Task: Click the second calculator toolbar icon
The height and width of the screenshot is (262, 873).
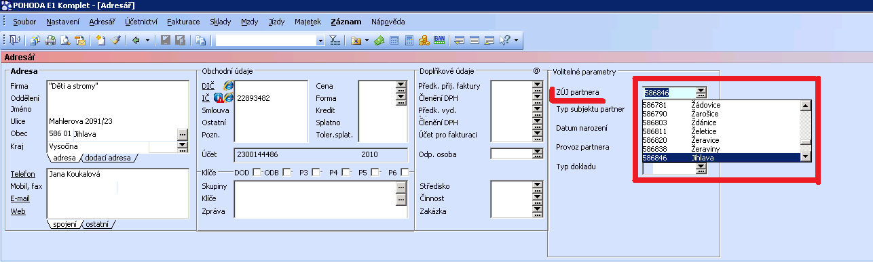Action: point(409,41)
